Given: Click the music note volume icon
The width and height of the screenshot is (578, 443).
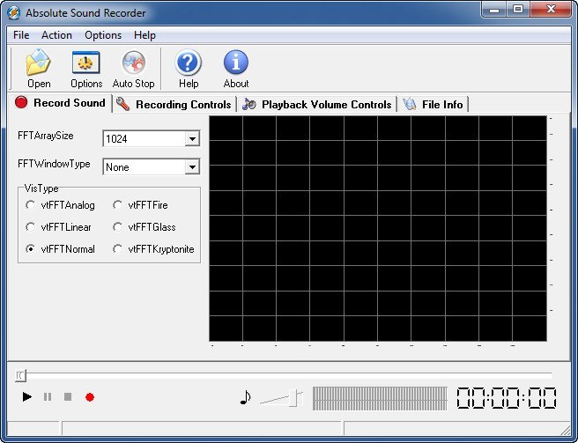Looking at the screenshot, I should click(245, 397).
